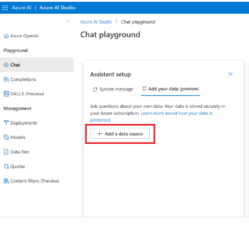Click the Quotas icon in the sidebar

[6, 166]
